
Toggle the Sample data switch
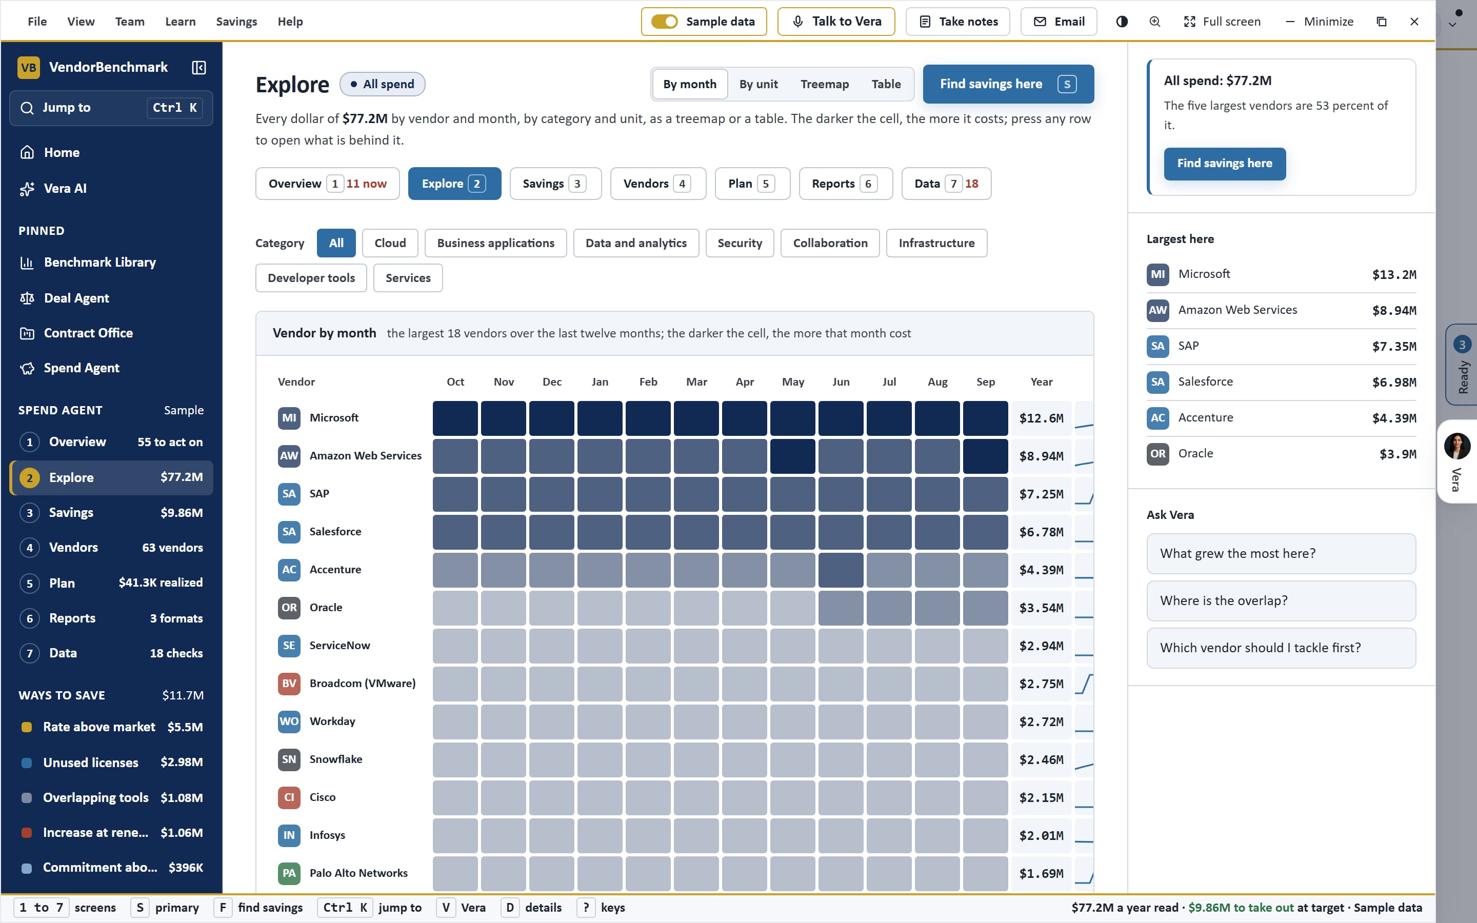(x=664, y=22)
